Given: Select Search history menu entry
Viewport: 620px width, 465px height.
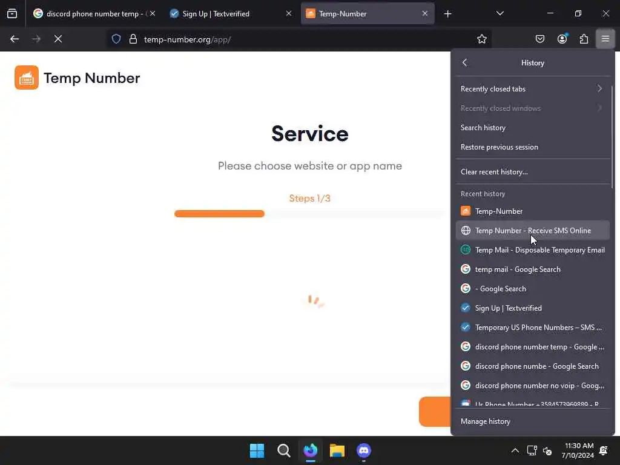Looking at the screenshot, I should (x=532, y=127).
